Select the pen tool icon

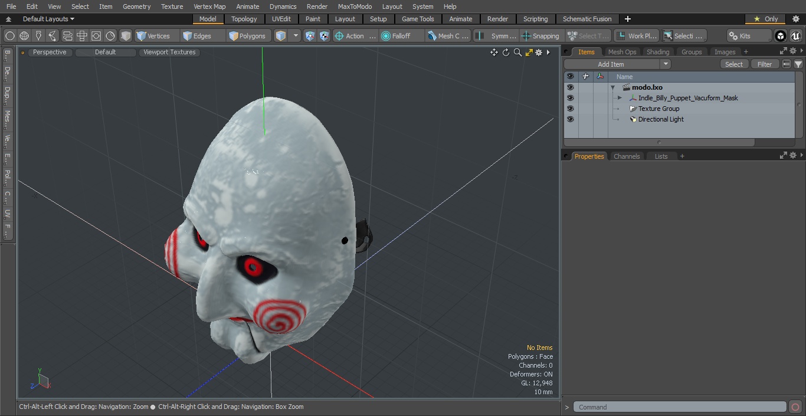point(38,36)
